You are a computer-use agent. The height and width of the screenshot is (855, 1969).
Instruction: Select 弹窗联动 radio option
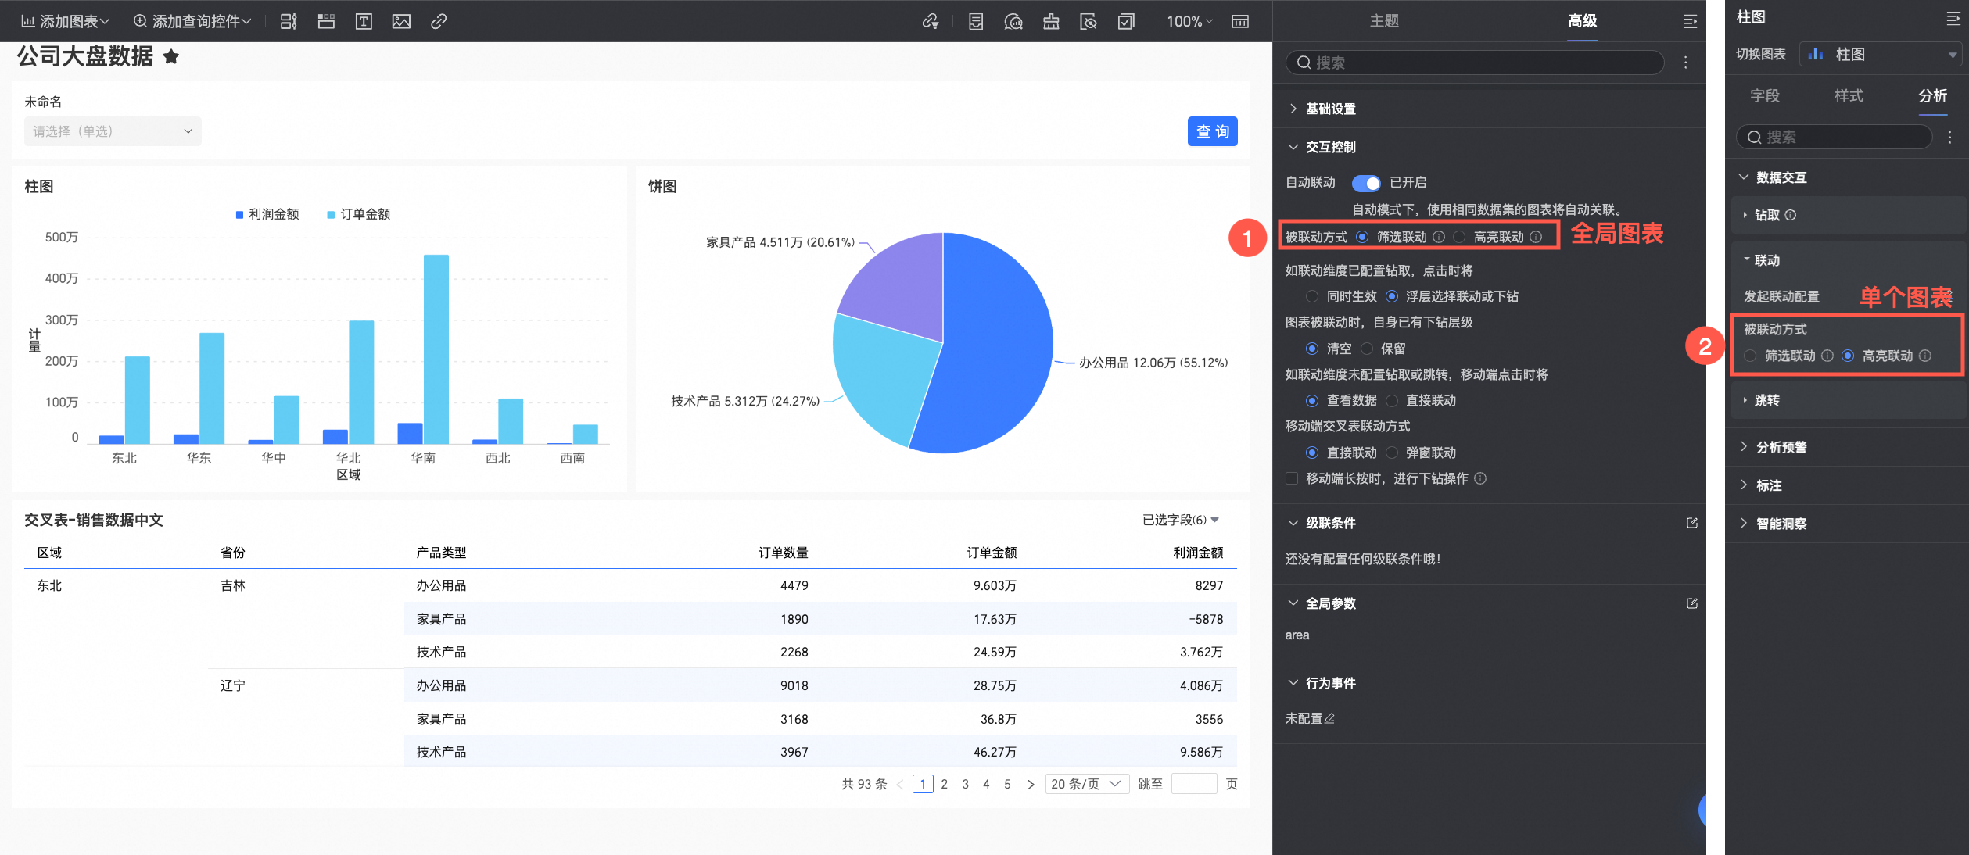pyautogui.click(x=1392, y=453)
